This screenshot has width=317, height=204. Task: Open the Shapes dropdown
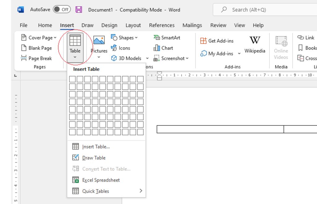[124, 37]
